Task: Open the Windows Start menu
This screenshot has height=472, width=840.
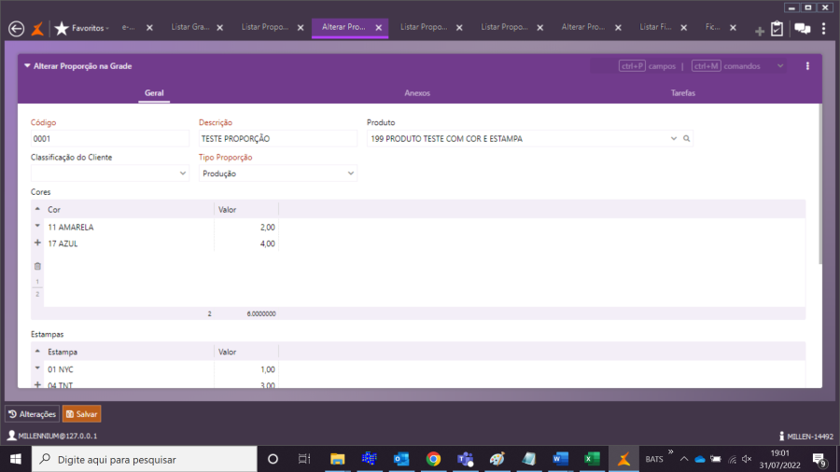Action: pos(16,459)
